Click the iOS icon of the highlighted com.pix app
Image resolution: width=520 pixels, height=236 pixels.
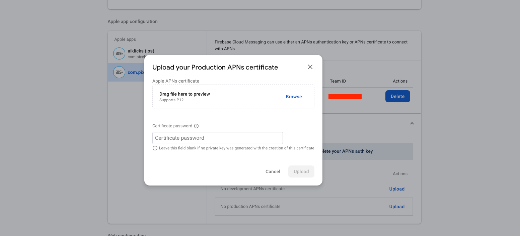(x=119, y=72)
